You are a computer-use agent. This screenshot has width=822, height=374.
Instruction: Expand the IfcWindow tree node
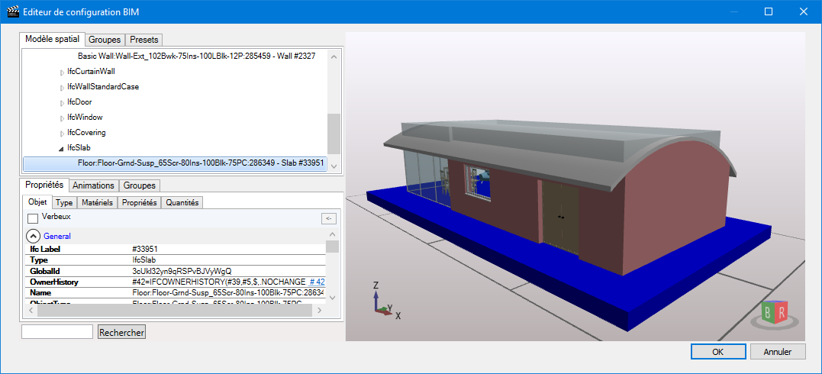(62, 118)
